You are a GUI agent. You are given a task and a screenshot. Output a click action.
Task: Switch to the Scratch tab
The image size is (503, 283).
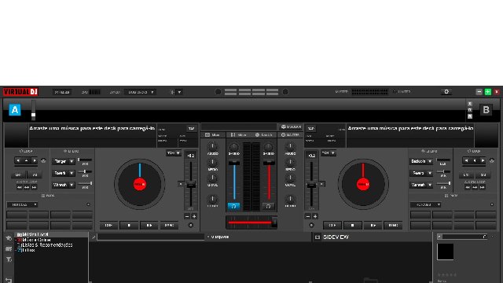(264, 135)
